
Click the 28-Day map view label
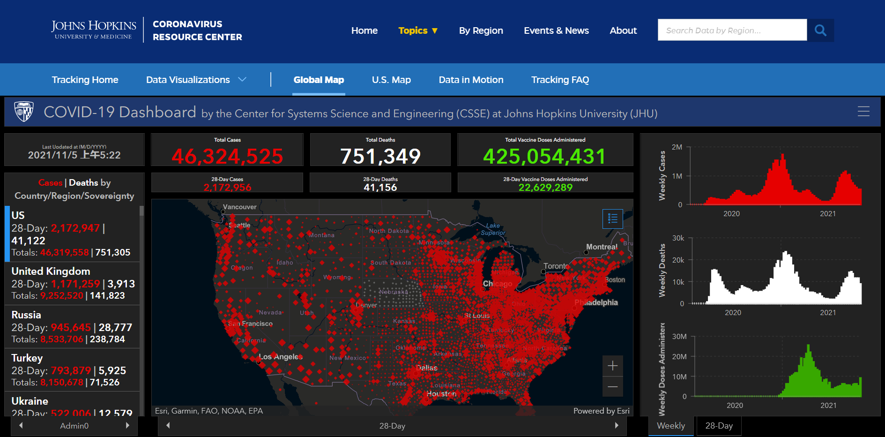click(x=392, y=426)
